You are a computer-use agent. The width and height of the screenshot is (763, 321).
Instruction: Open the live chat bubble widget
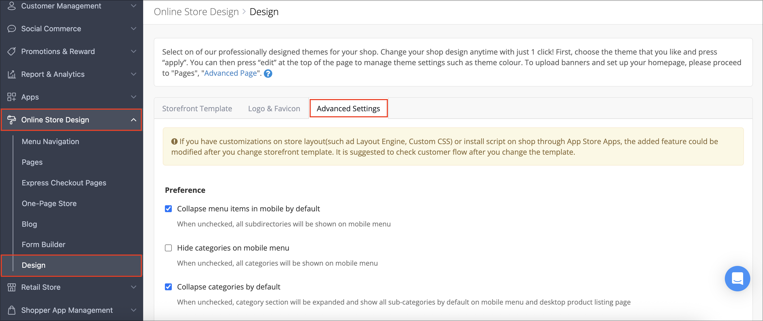(x=737, y=279)
